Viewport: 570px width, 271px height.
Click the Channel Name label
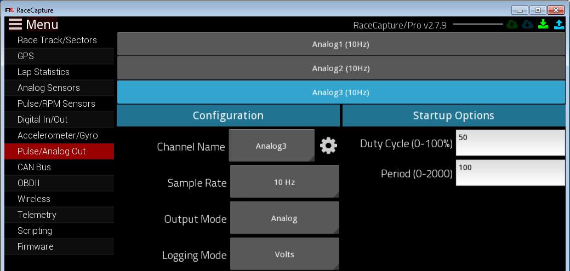(191, 147)
